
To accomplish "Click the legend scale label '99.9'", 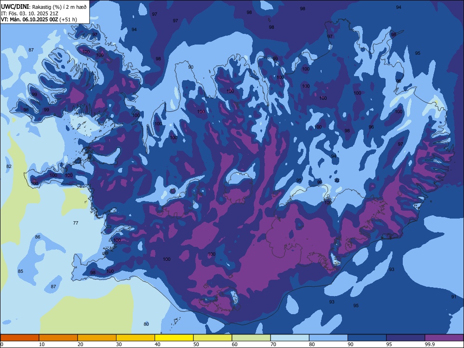I will (x=430, y=344).
